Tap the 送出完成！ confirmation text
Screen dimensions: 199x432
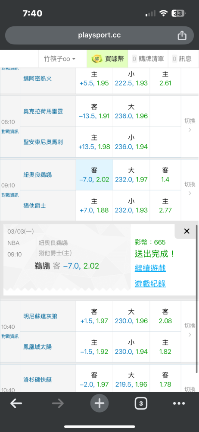155,254
